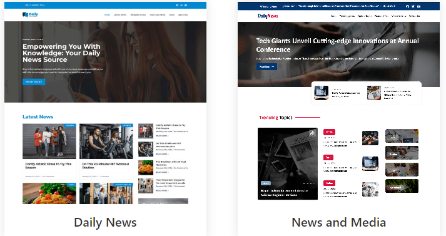Open the Daily News template title
Image resolution: width=446 pixels, height=236 pixels.
click(x=105, y=222)
